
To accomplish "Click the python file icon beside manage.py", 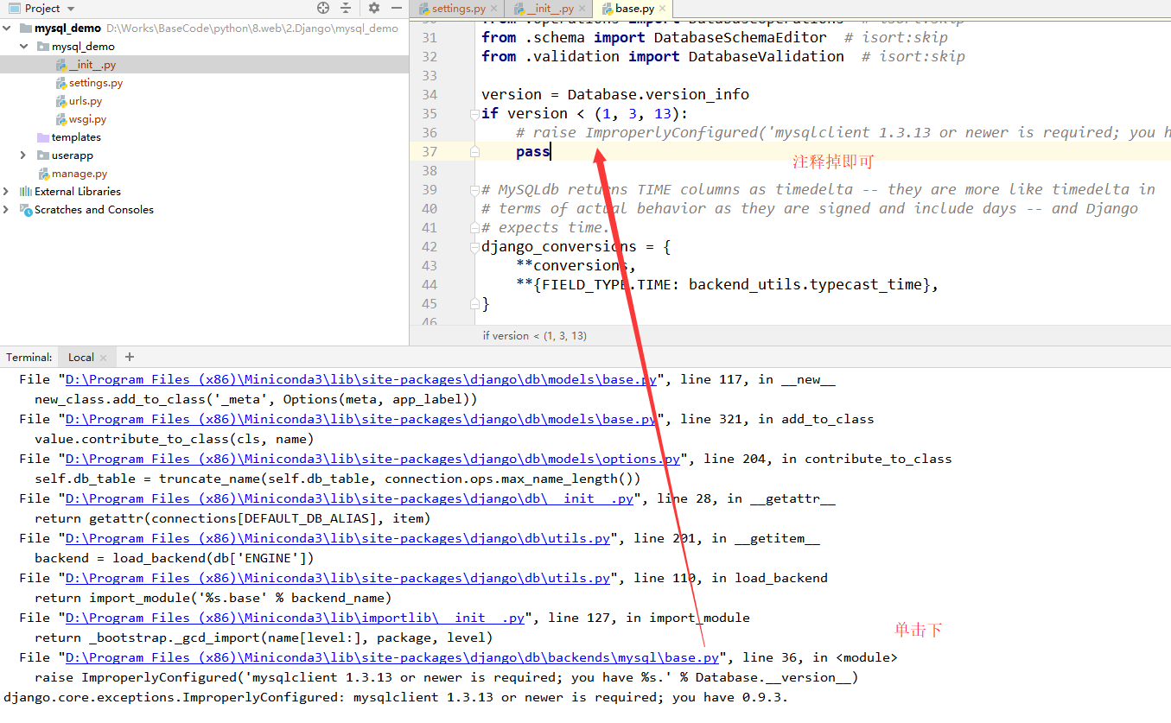I will [x=43, y=174].
